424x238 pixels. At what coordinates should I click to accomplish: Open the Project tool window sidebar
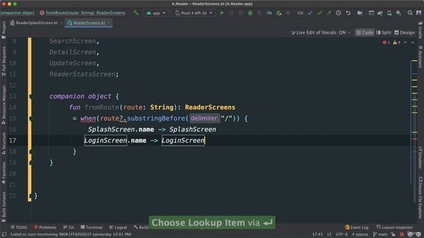(x=3, y=30)
